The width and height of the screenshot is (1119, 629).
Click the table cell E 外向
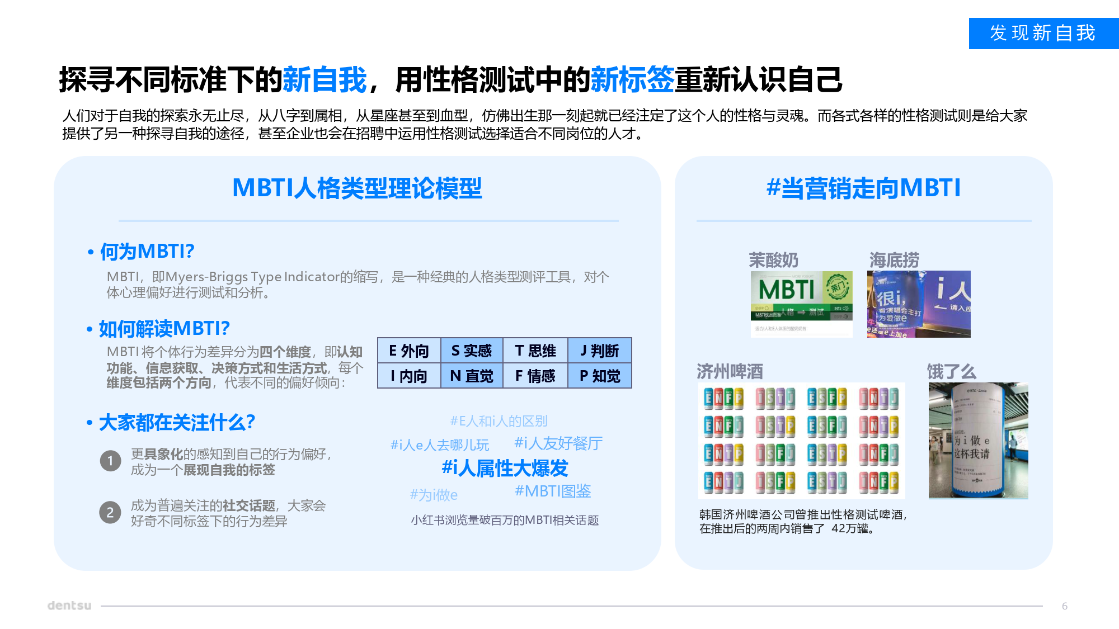409,351
